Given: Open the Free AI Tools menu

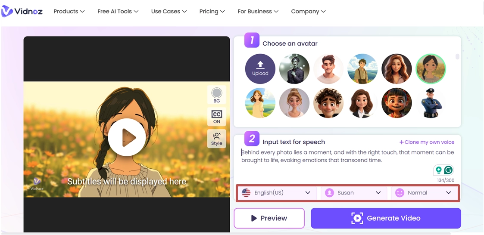Looking at the screenshot, I should point(118,11).
